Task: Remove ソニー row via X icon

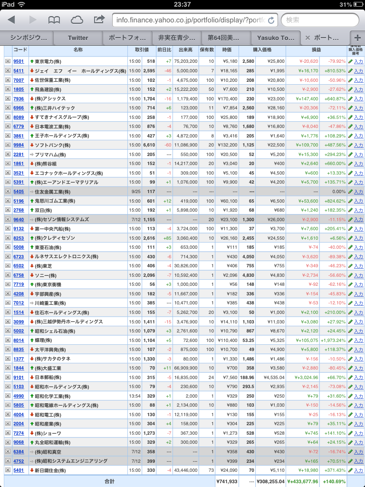Action: 8,275
